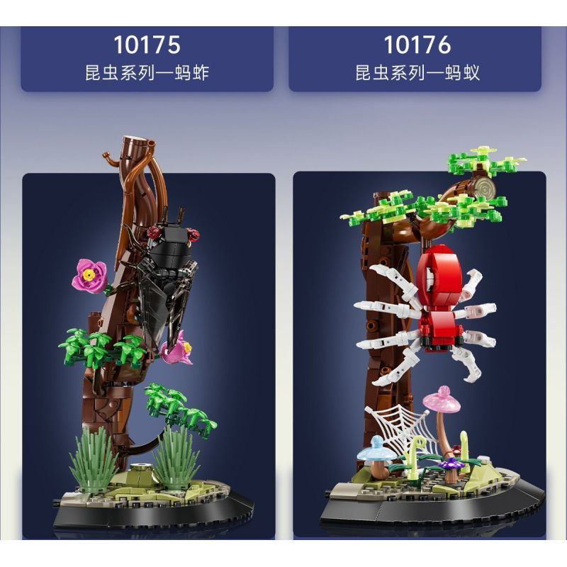Click the light blue mushroom on the base
This screenshot has width=567, height=567.
coord(376,450)
